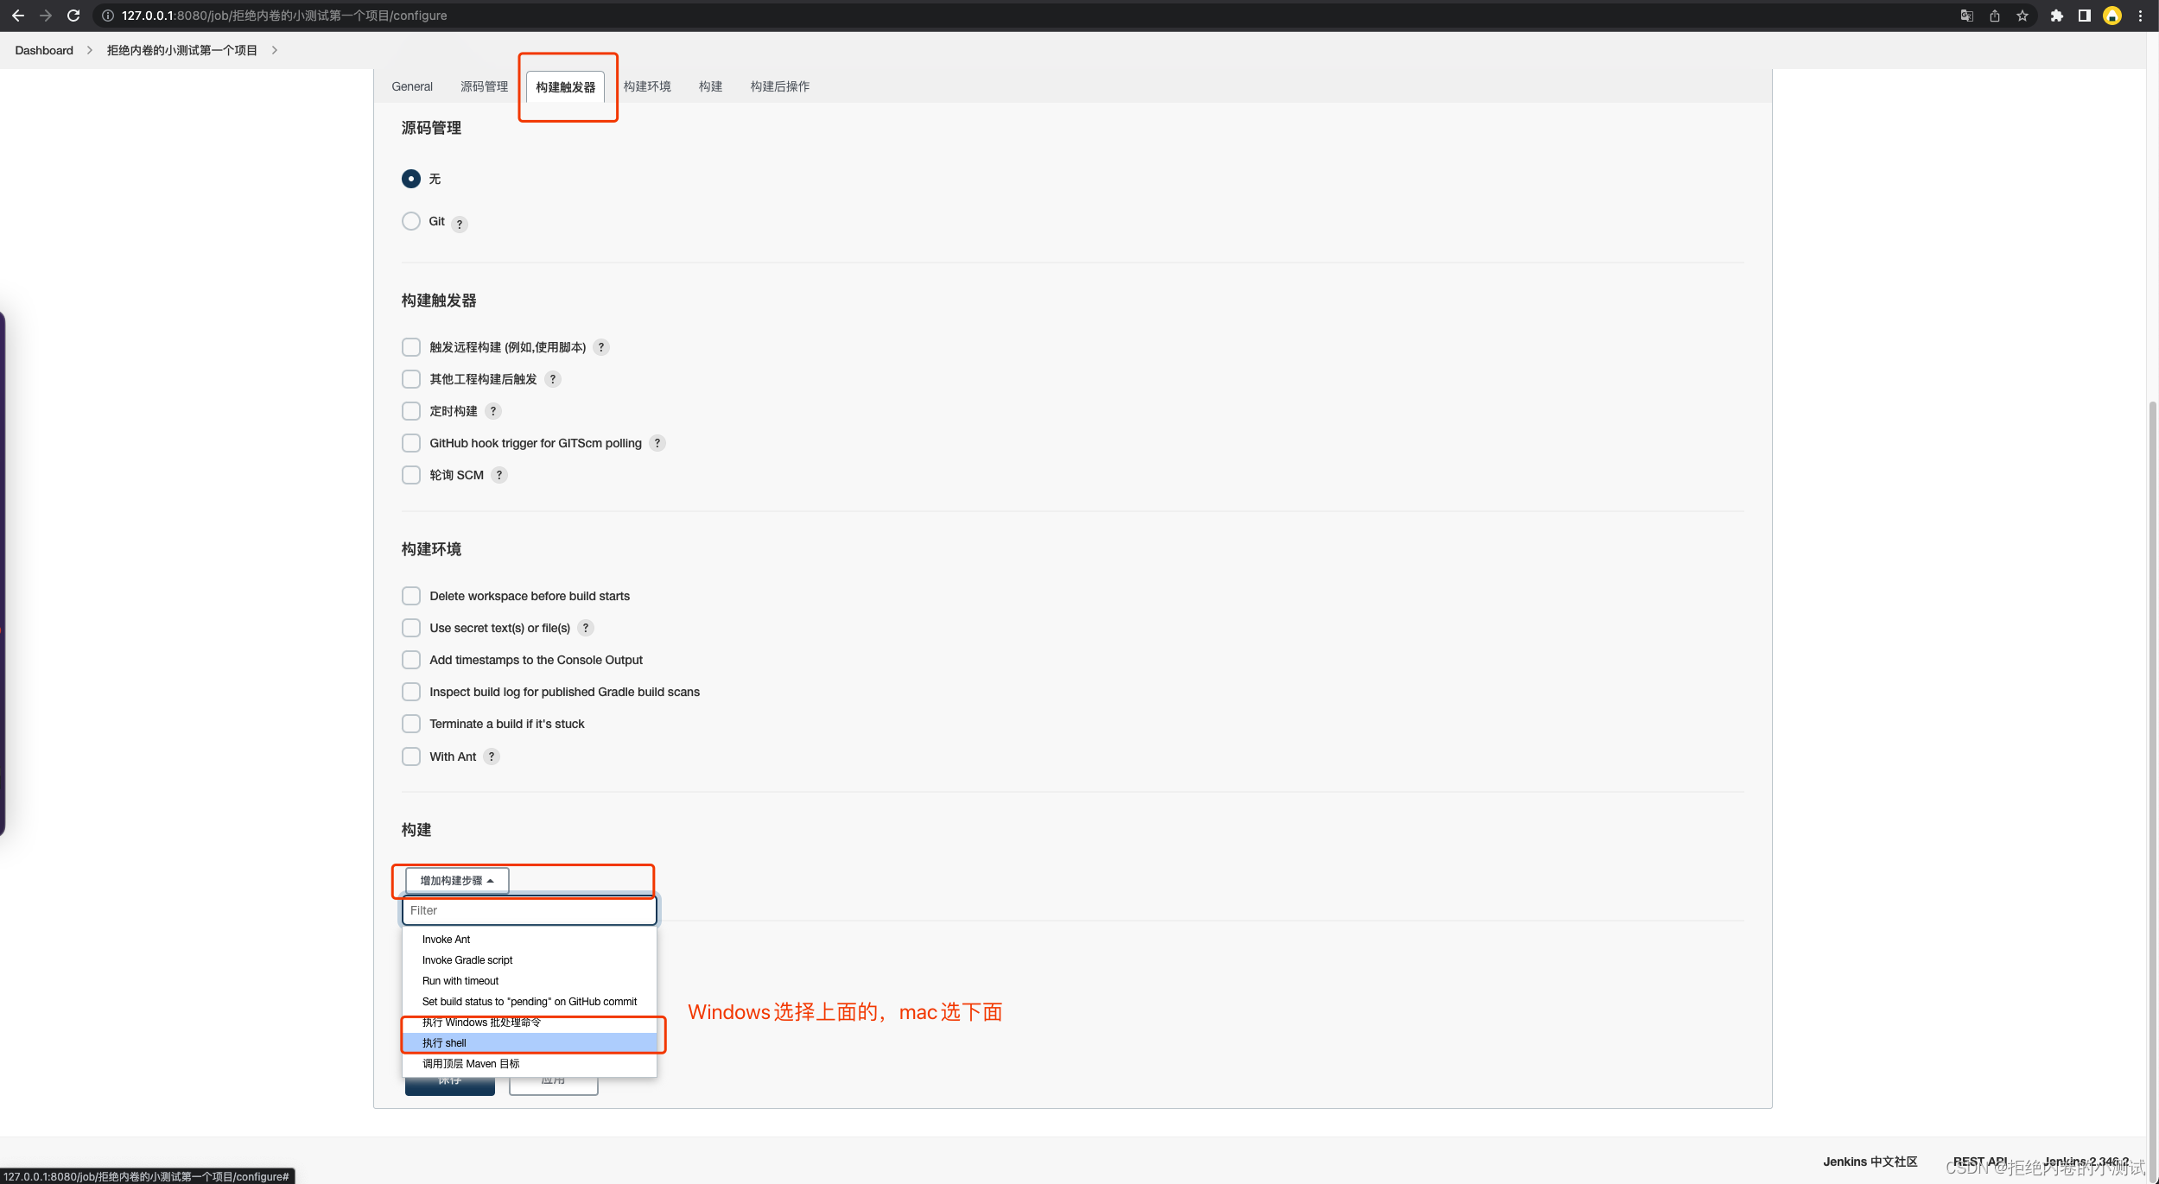Choose 执行 Windows 批处理命令 step
This screenshot has width=2159, height=1184.
click(x=530, y=1023)
